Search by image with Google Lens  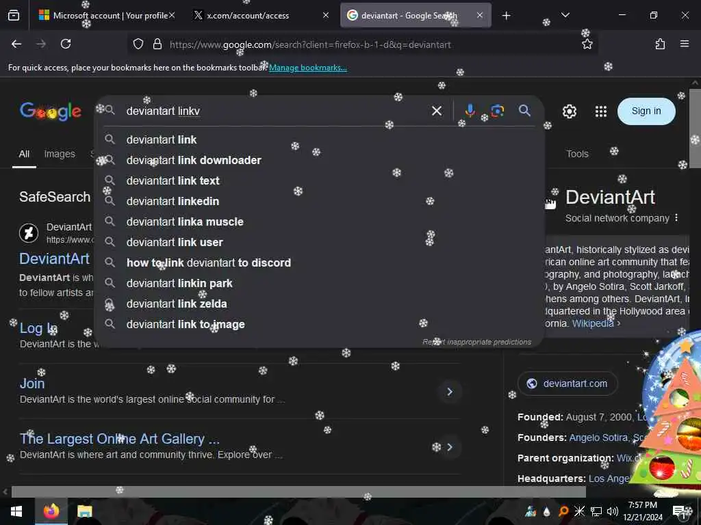[497, 110]
